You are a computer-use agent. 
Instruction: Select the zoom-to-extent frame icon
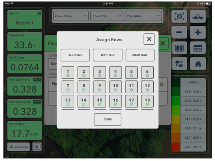(179, 16)
